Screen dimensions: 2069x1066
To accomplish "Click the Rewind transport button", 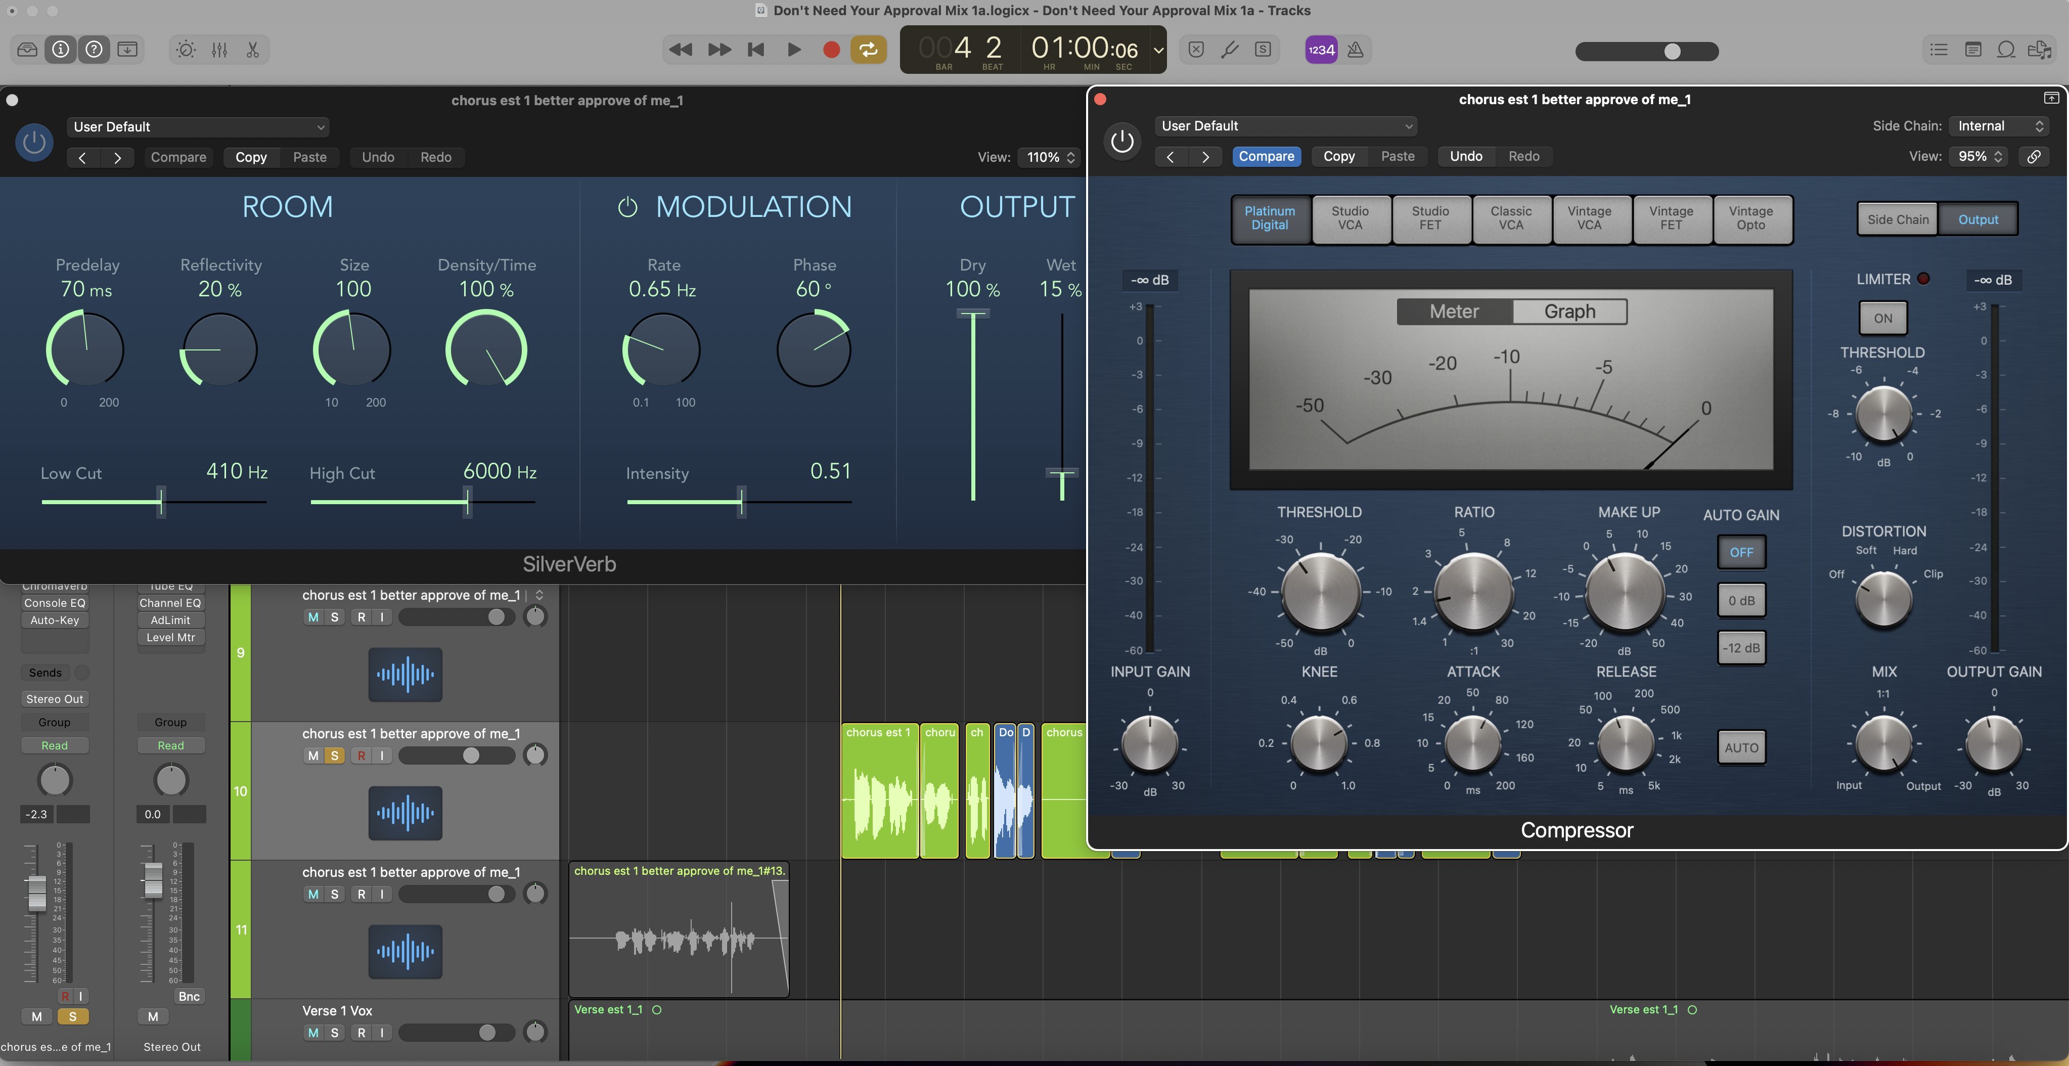I will (680, 50).
